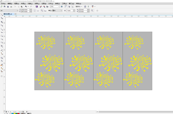This screenshot has width=173, height=114.
Task: Open the 帮助 (Help) menu
Action: point(79,3)
